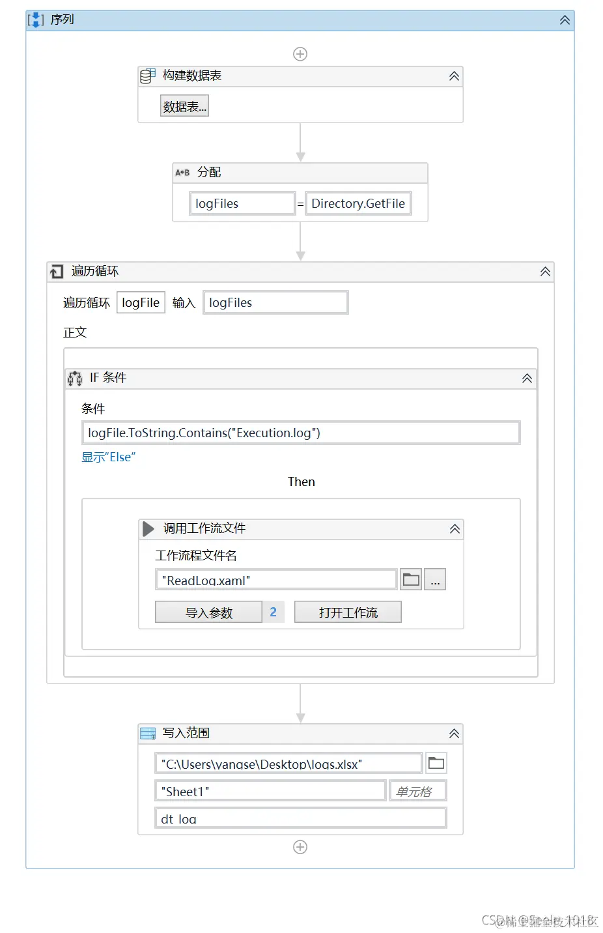Click the ellipsis button beside ReadLog.xaml

click(435, 579)
